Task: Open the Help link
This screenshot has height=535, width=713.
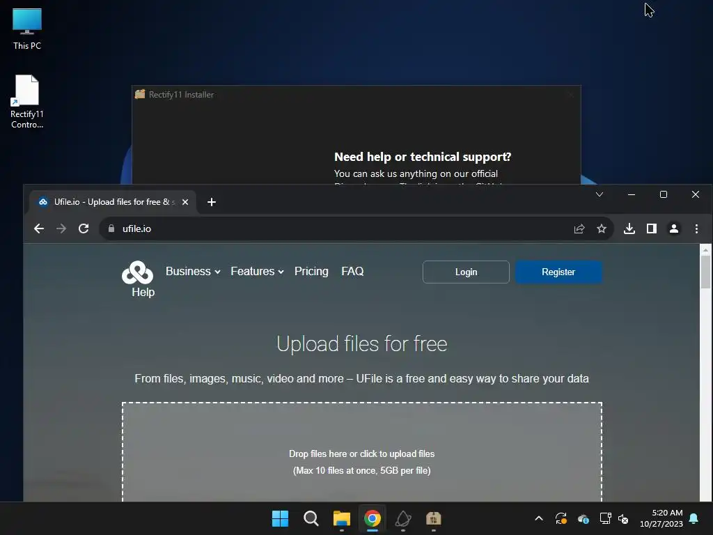Action: [x=143, y=292]
